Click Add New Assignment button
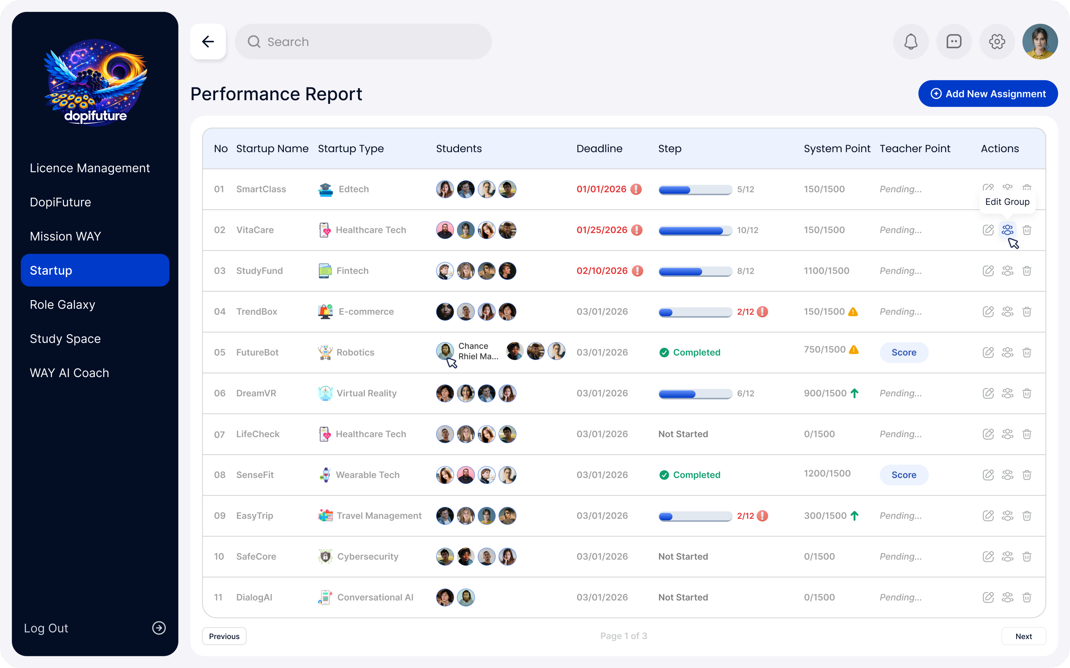 (988, 94)
